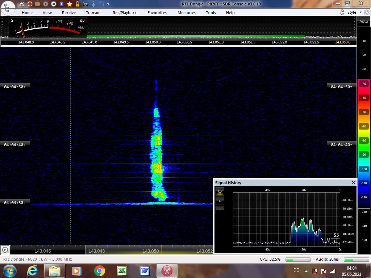Click the -80 green mark on the colour scale
Viewport: 371px width, 278px height.
point(364,140)
